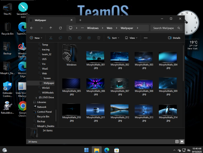Select Screen folder in navigation tree
Viewport: 203px width, 153px height.
pyautogui.click(x=47, y=78)
